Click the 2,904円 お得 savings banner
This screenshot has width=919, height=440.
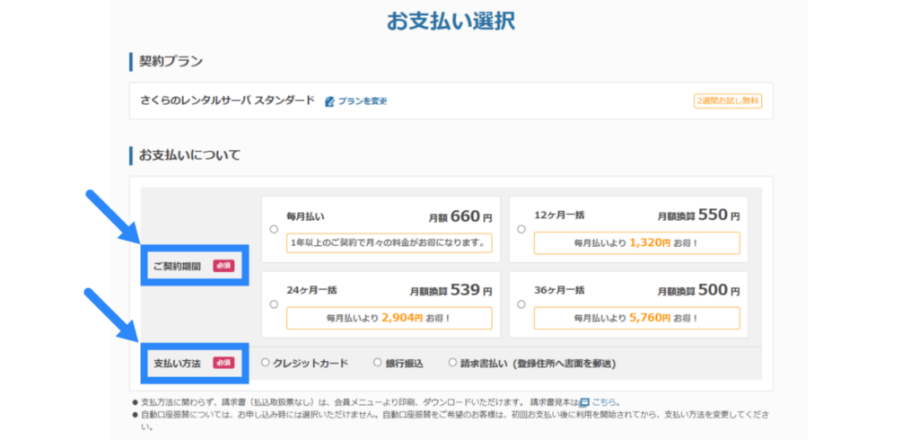pos(389,318)
